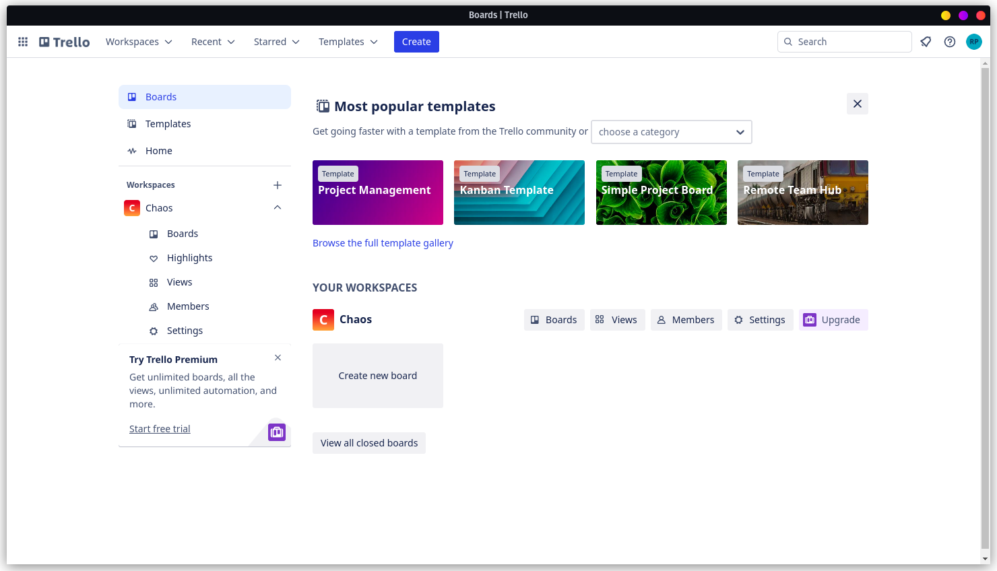Dismiss the Try Trello Premium promo
Viewport: 997px width, 571px height.
click(278, 358)
